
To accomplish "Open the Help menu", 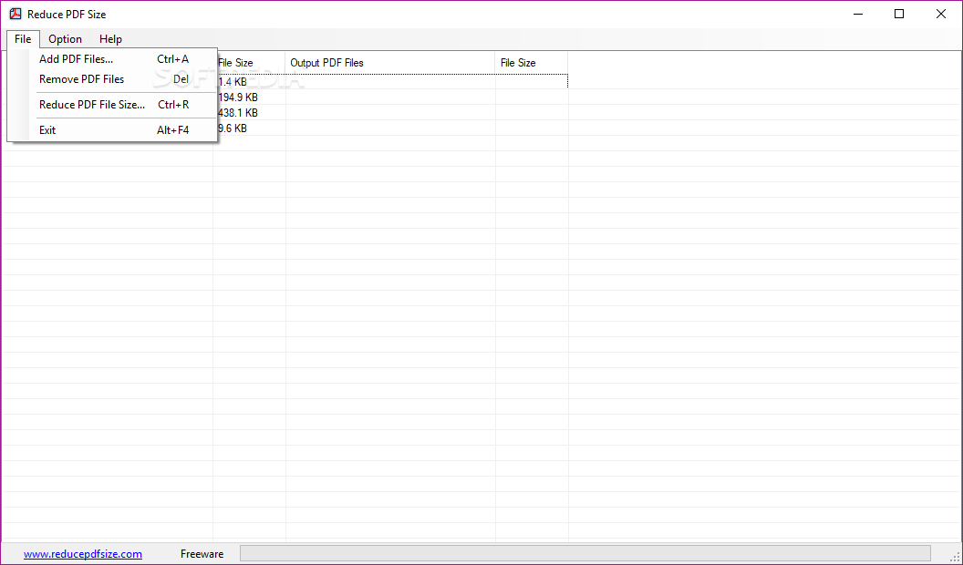I will point(110,38).
